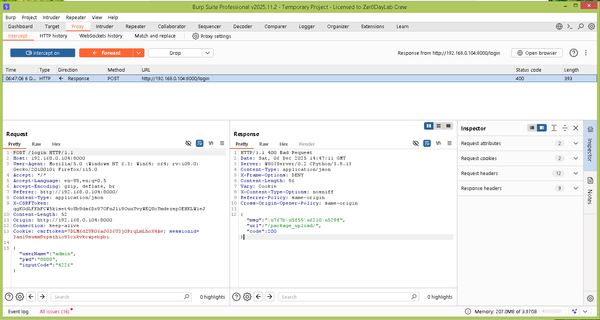Image resolution: width=600 pixels, height=320 pixels.
Task: Switch Response view to Raw tab
Action: [x=264, y=144]
